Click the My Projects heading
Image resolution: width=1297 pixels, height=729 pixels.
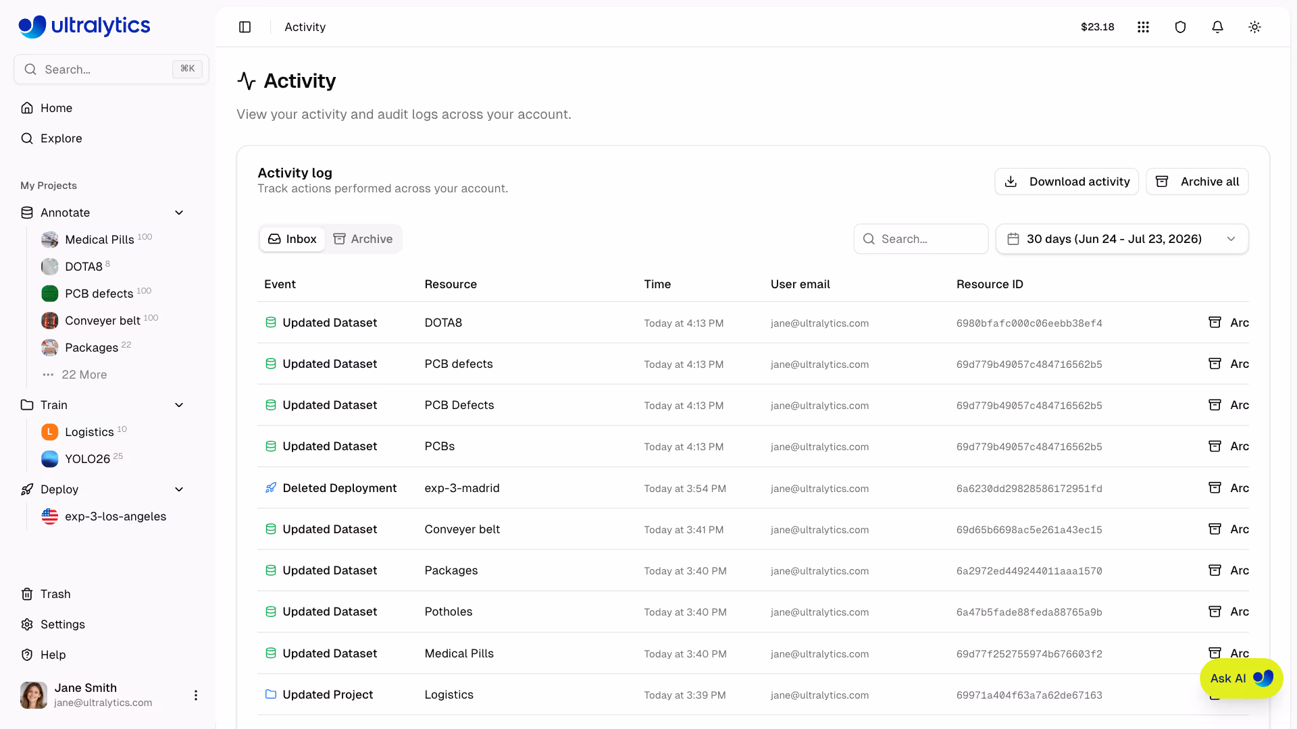49,186
